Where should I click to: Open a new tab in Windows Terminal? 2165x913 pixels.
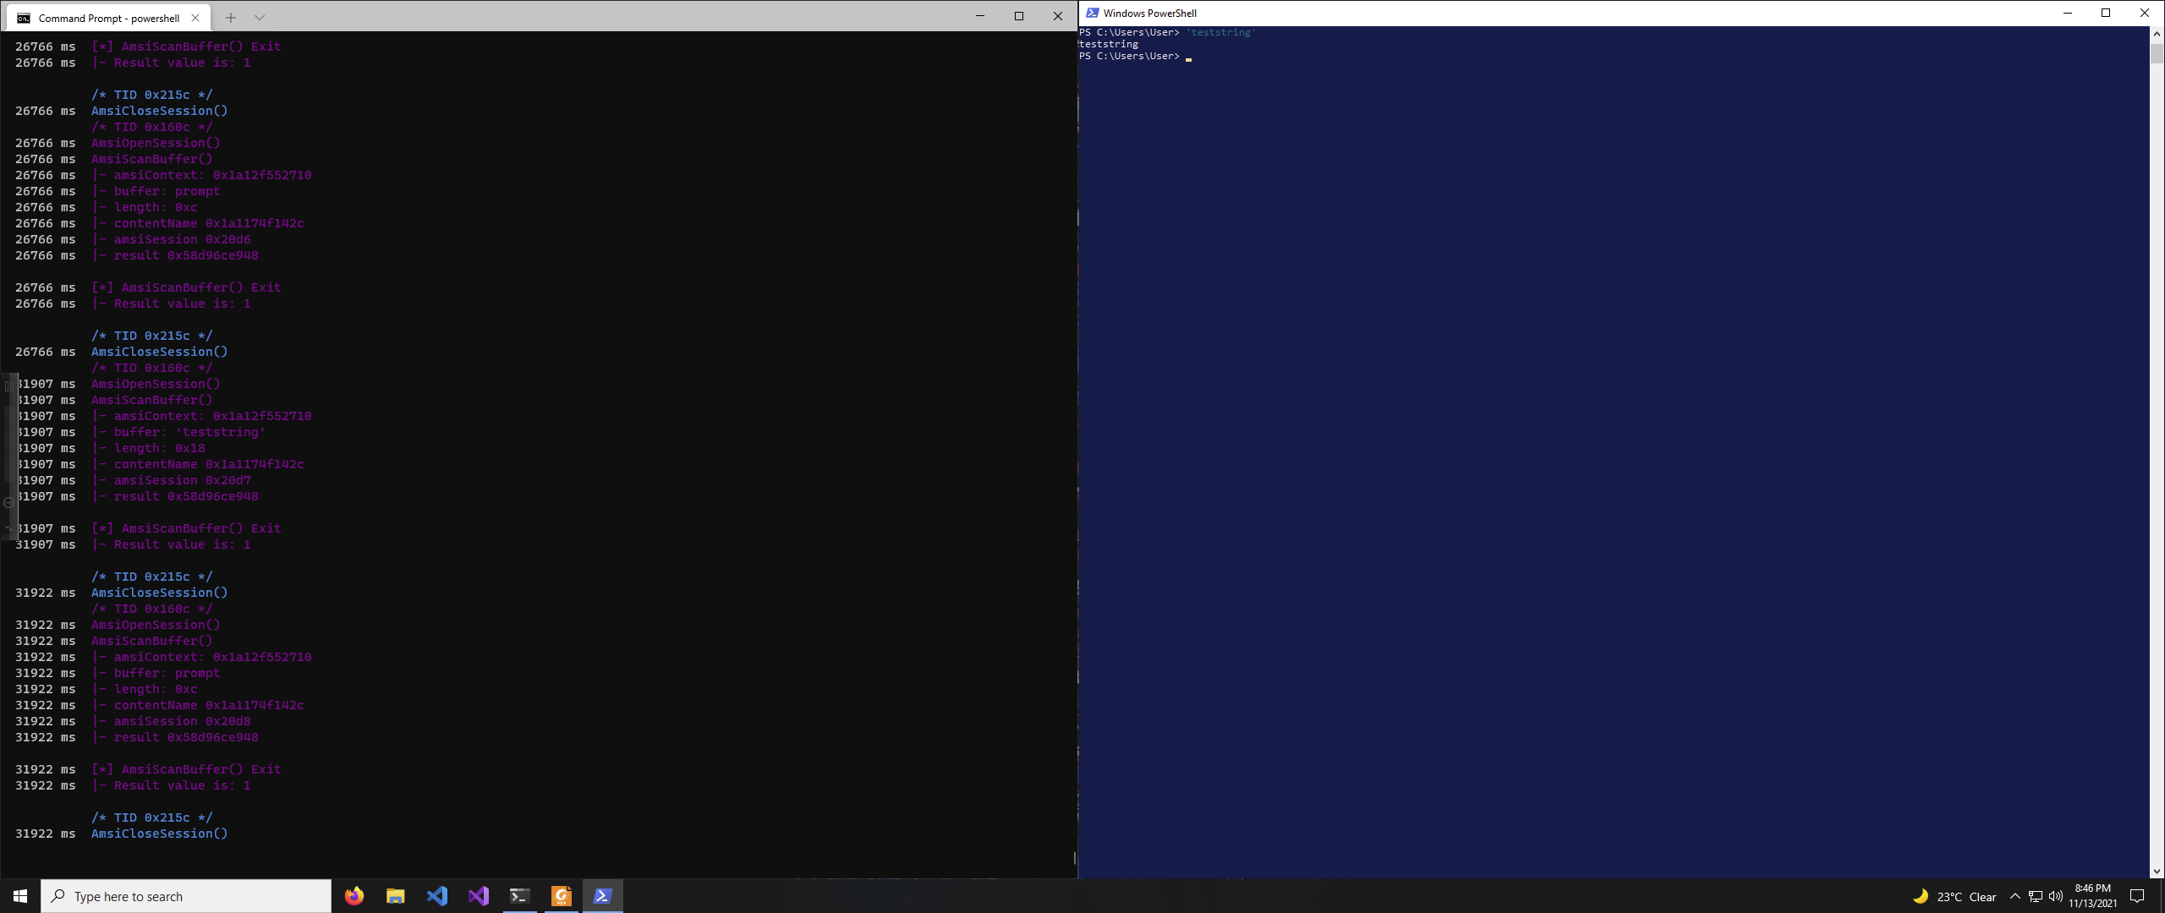(x=231, y=18)
